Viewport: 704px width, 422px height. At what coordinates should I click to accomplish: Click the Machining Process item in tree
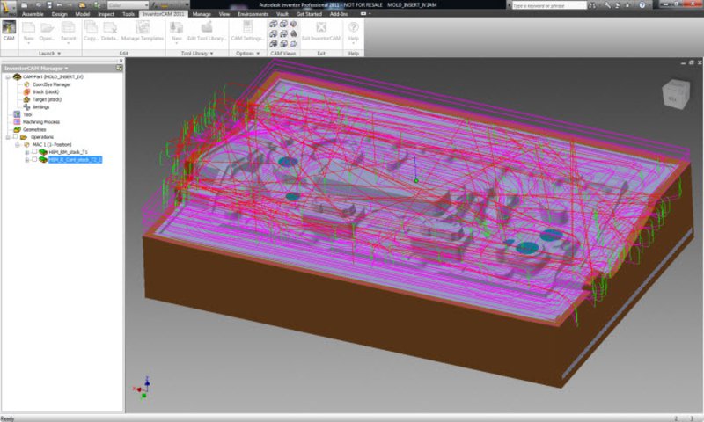[x=40, y=122]
